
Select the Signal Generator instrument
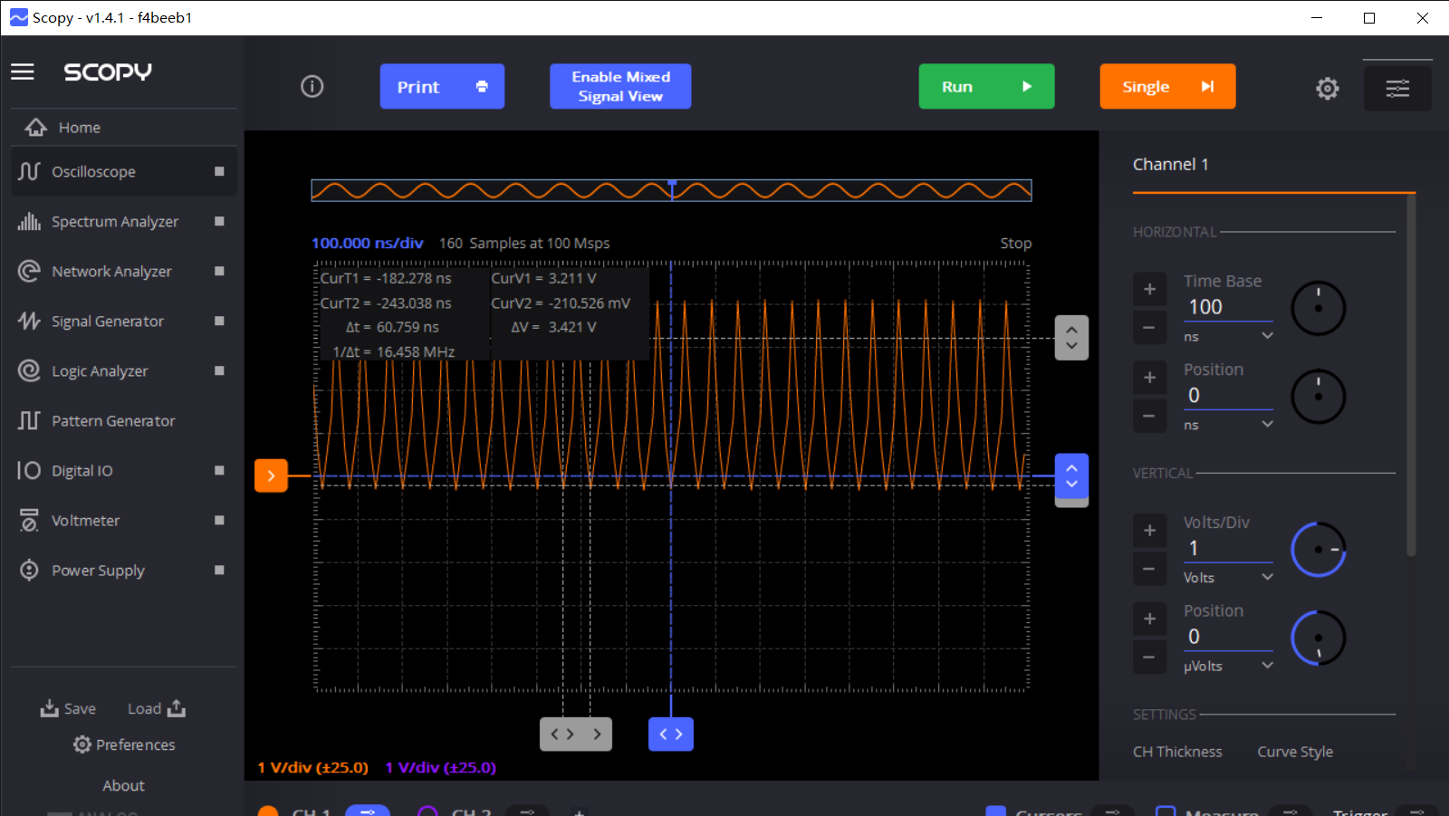(107, 322)
